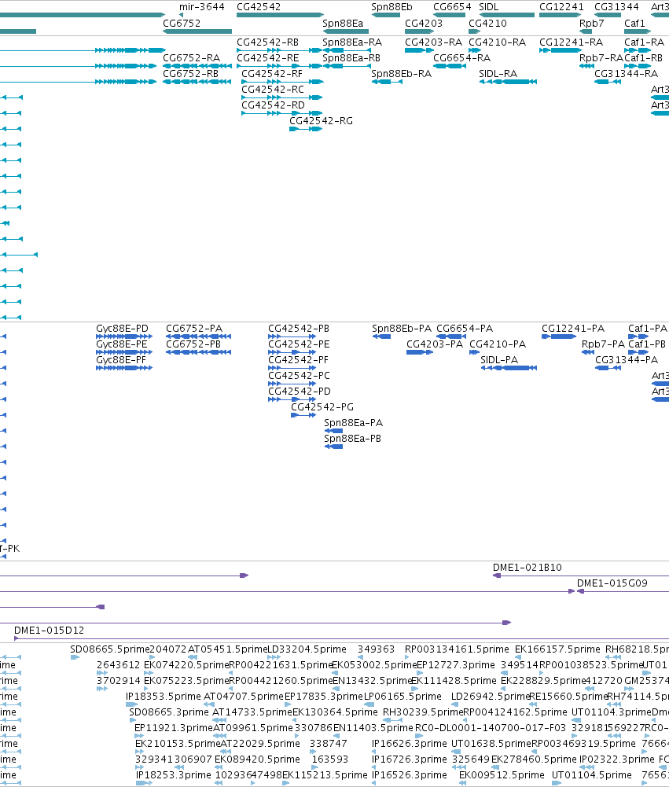Open EST EK166157.5prime

[557, 649]
